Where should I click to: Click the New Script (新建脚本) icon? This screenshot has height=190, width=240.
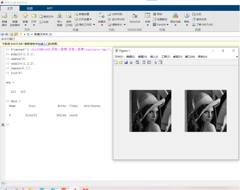(x=5, y=15)
